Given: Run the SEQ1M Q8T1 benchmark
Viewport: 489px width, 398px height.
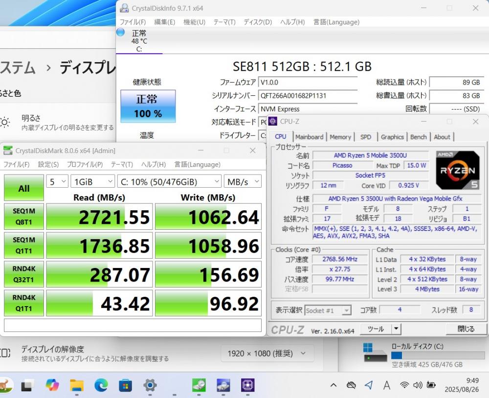Looking at the screenshot, I should [23, 217].
